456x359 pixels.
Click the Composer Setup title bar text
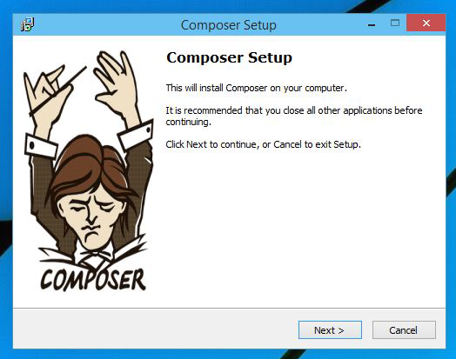229,25
